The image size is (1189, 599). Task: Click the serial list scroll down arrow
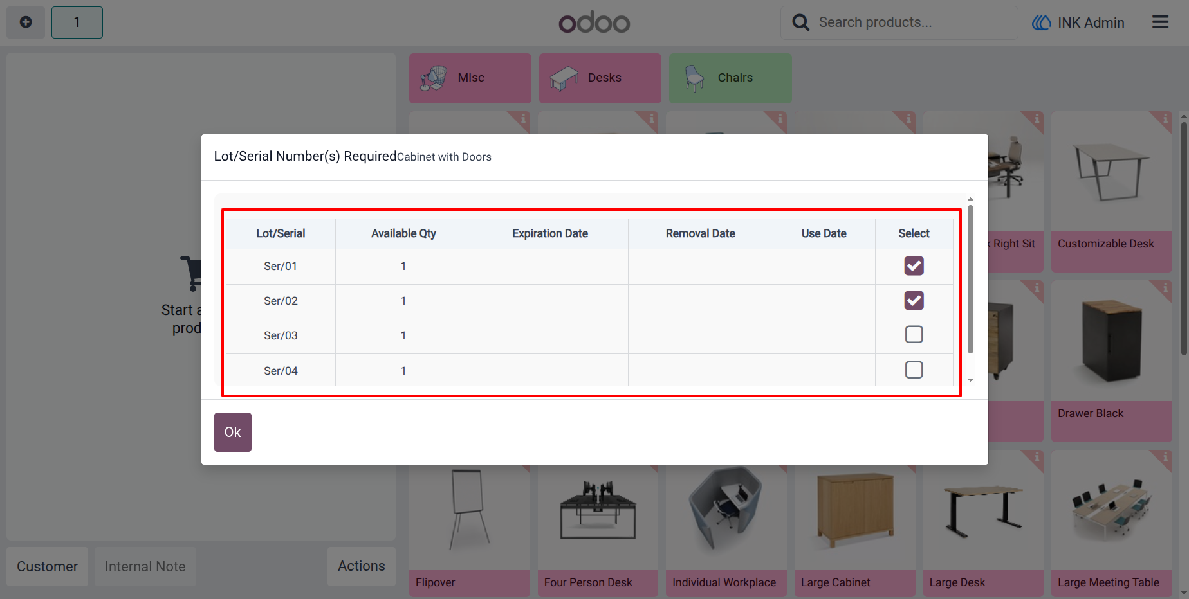[970, 380]
